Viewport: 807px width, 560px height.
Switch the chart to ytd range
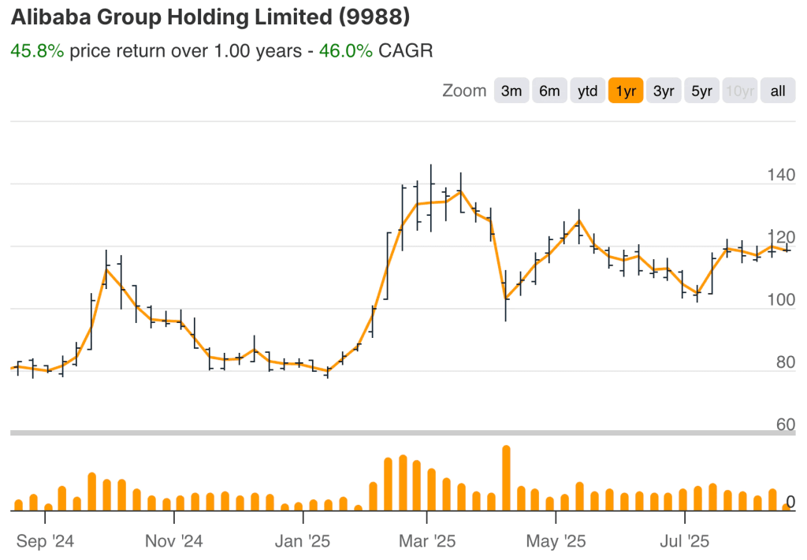(587, 91)
